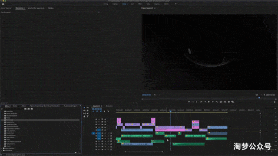Click the Export Frame camera icon
This screenshot has width=278, height=156.
(x=229, y=102)
